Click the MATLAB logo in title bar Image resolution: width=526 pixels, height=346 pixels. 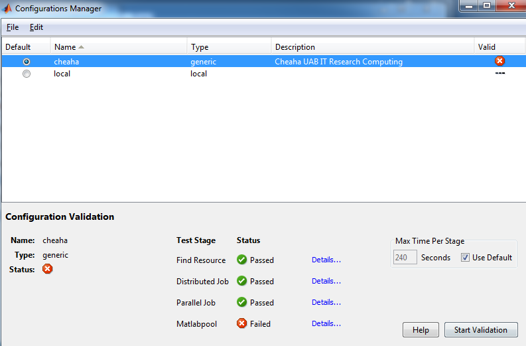(7, 9)
